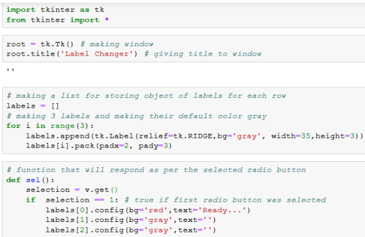Click 'width=35' in the Label call
365x237 pixels.
[291, 136]
